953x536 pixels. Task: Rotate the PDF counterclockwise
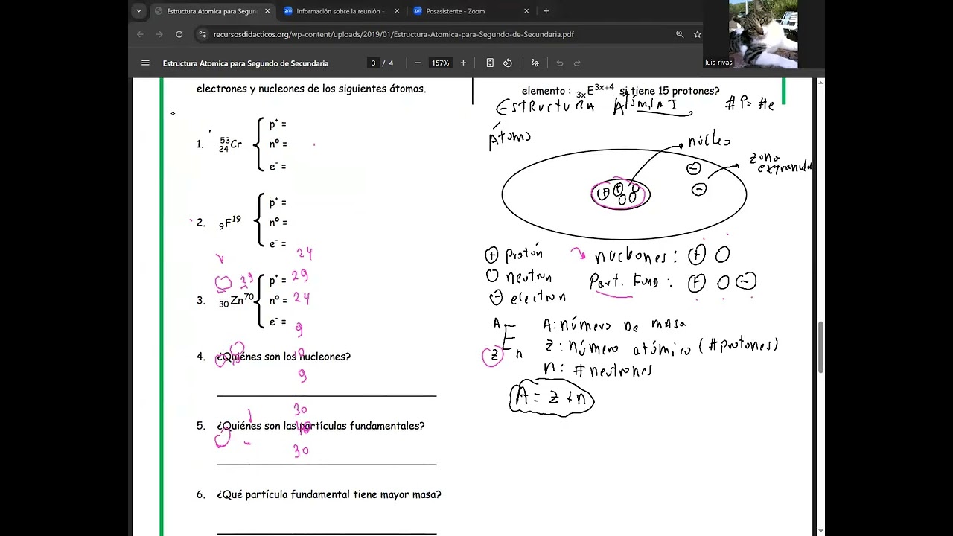(508, 63)
